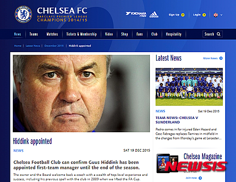The width and height of the screenshot is (236, 182).
Task: Expand the language flag dropdown chevron
Action: pos(221,15)
